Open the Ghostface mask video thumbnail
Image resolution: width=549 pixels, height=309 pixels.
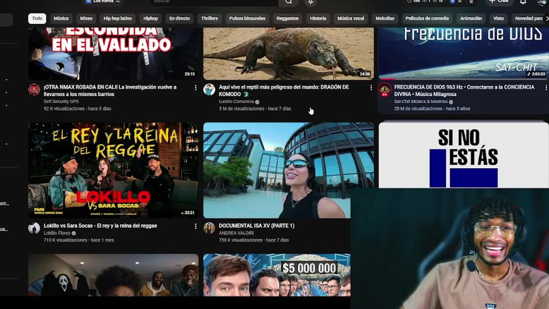tap(113, 275)
